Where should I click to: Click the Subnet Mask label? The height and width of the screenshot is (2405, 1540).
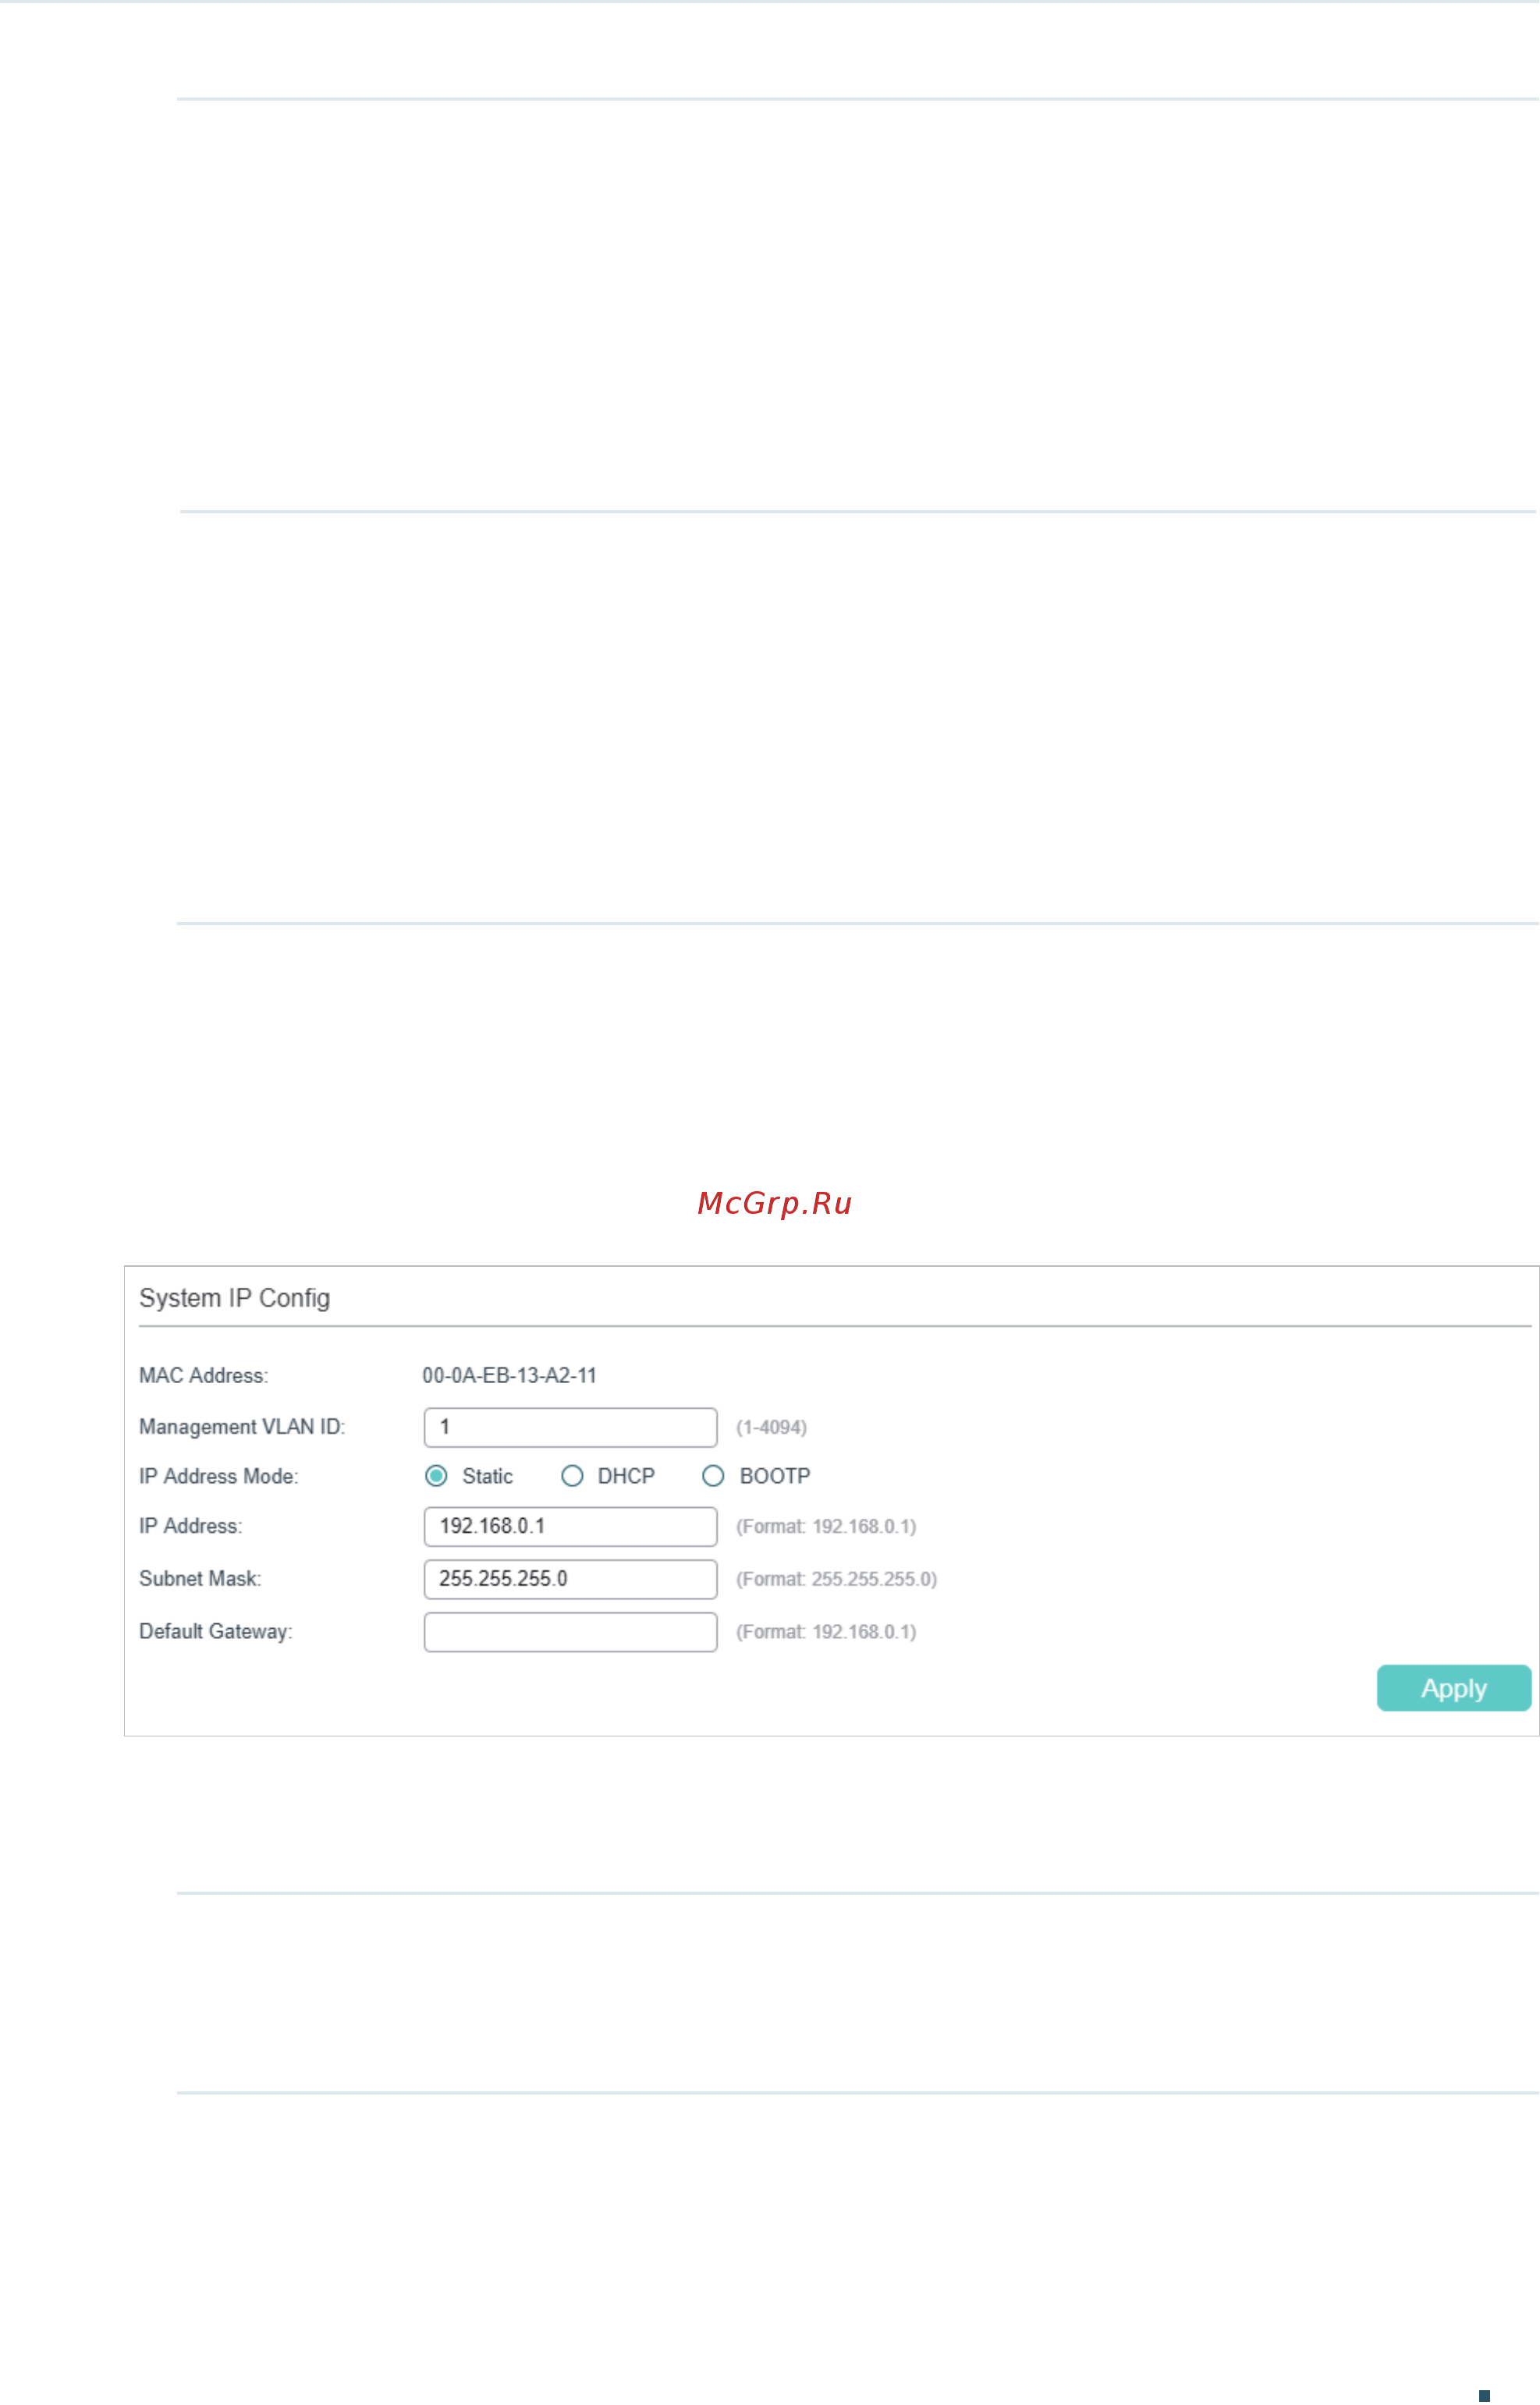pyautogui.click(x=200, y=1579)
